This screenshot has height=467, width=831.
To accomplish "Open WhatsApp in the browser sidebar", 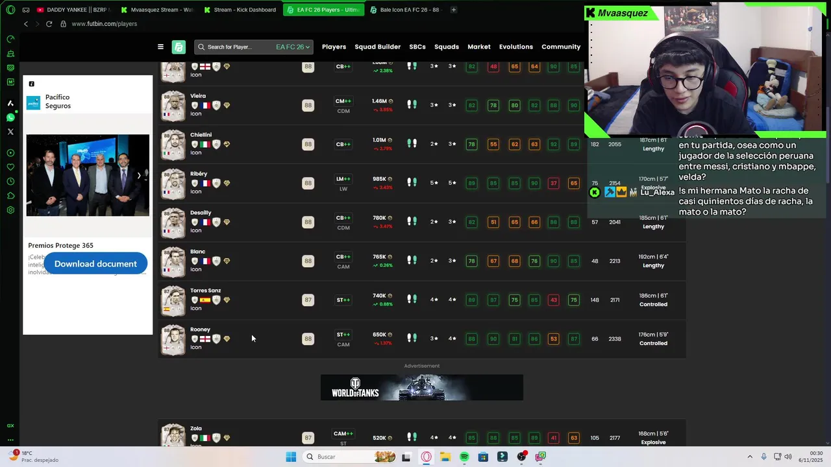I will pos(10,117).
